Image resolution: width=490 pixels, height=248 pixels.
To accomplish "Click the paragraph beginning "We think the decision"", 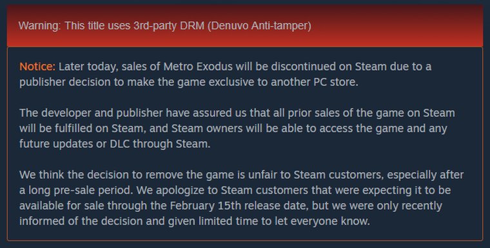I will pos(241,198).
